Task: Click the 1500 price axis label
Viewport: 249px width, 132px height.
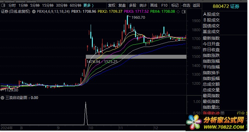Action: click(x=196, y=57)
